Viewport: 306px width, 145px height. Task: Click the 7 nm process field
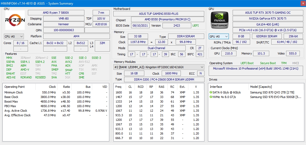(101, 13)
